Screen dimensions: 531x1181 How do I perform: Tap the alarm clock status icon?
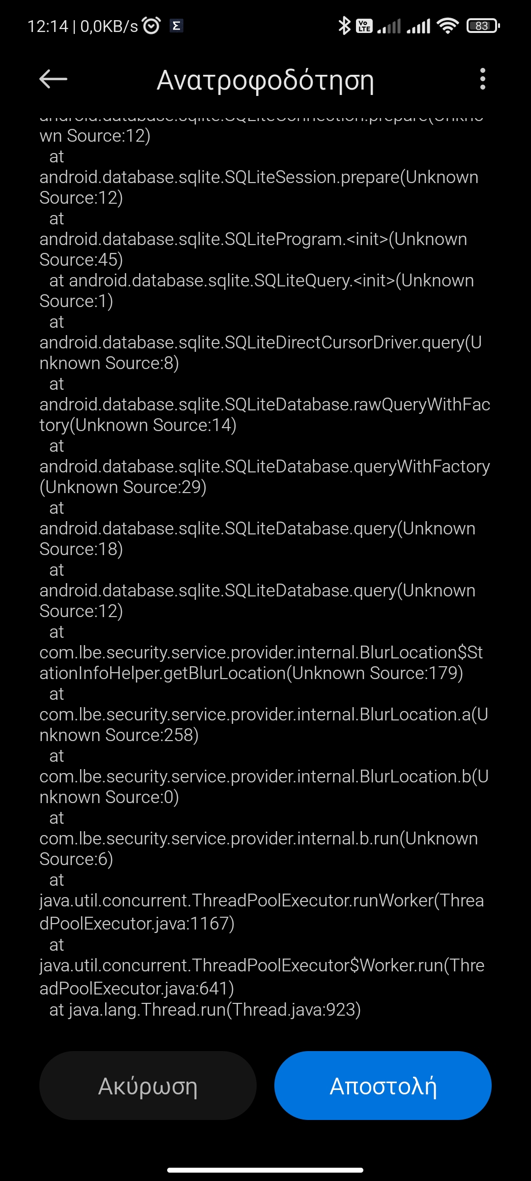[x=151, y=26]
